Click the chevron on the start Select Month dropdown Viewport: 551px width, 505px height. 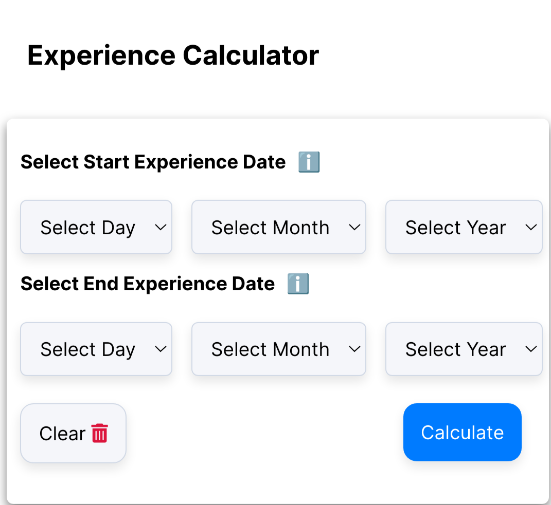tap(354, 227)
